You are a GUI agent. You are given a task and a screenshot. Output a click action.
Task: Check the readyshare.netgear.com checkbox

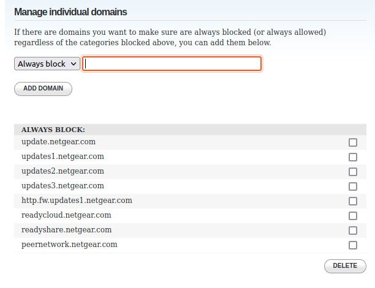pos(353,231)
